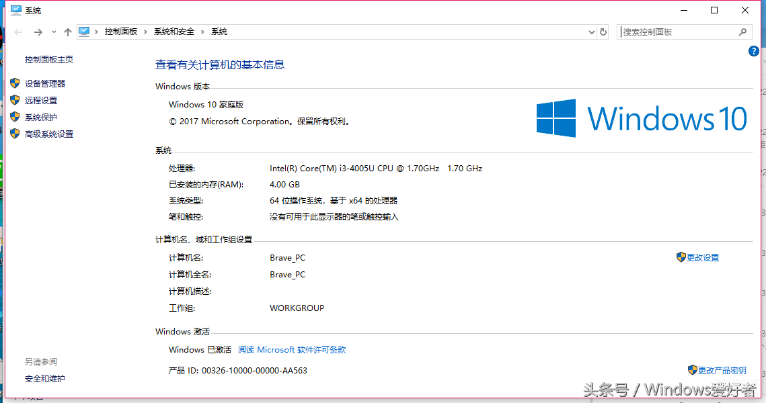The height and width of the screenshot is (403, 766).
Task: Click the 查看有关计算机的基本信息 heading
Action: click(220, 65)
